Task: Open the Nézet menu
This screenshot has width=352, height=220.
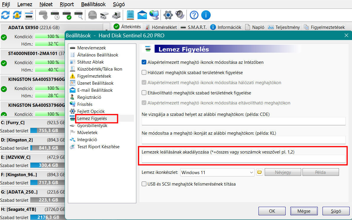Action: (x=46, y=4)
